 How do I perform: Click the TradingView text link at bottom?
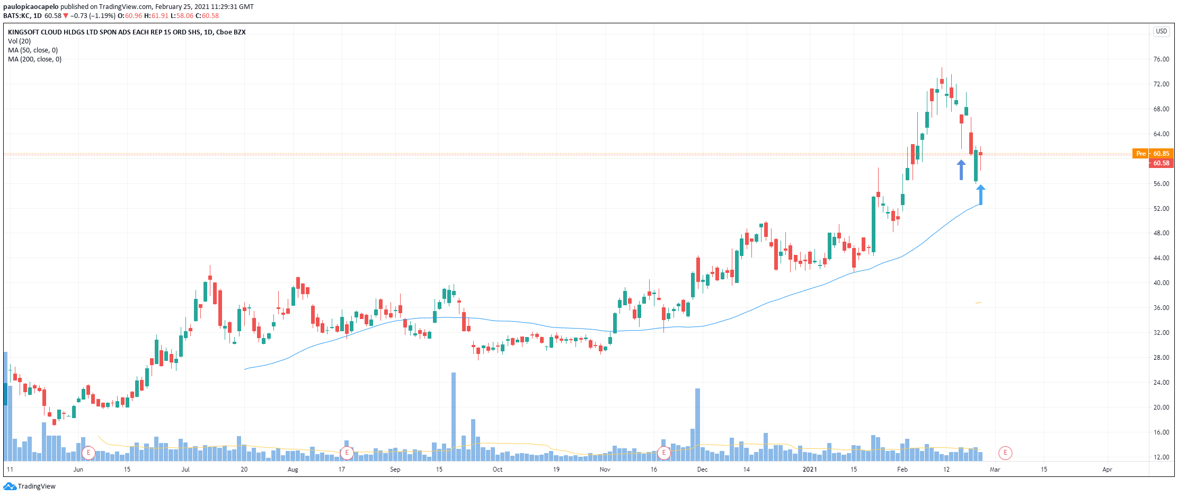pyautogui.click(x=37, y=486)
